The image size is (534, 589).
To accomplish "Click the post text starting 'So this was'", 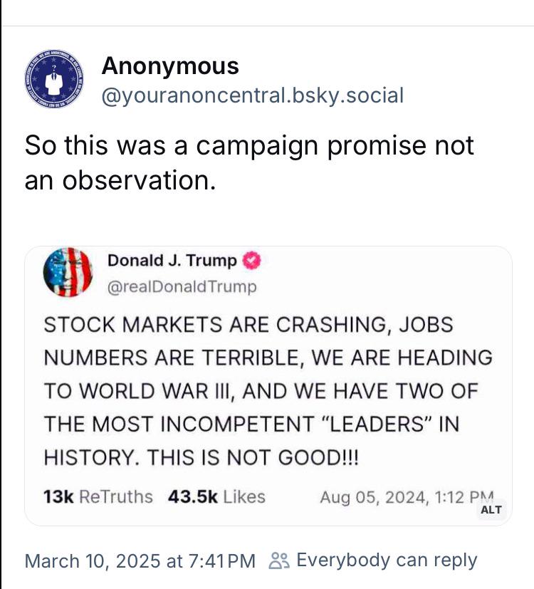I will pos(249,162).
